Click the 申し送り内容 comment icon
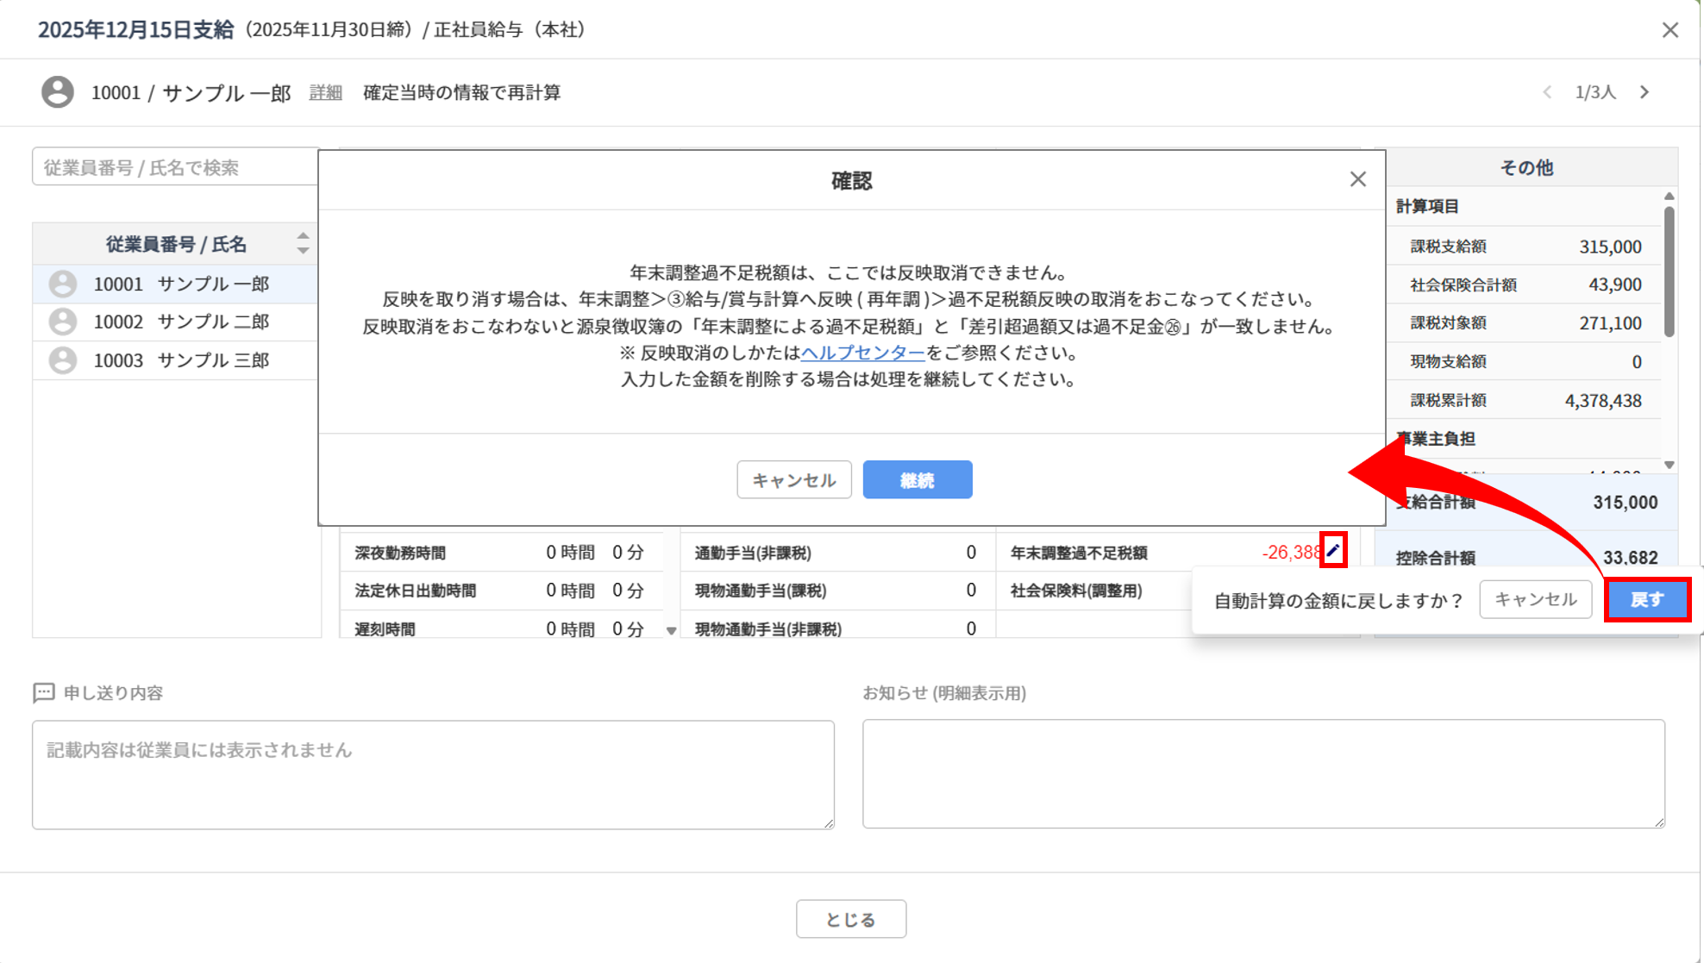The width and height of the screenshot is (1704, 963). (x=43, y=692)
